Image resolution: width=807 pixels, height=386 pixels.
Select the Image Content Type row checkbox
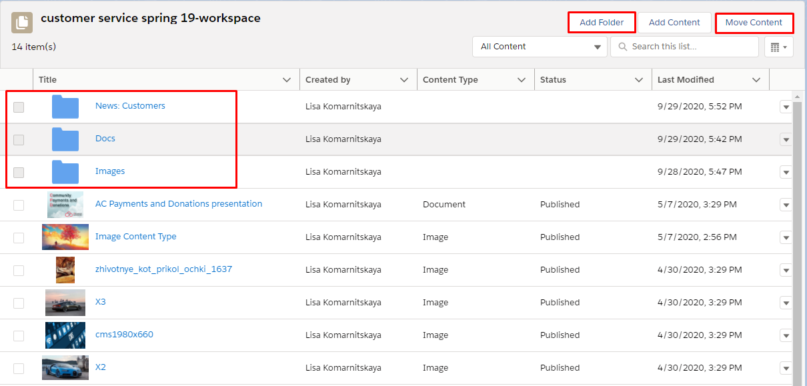[19, 237]
